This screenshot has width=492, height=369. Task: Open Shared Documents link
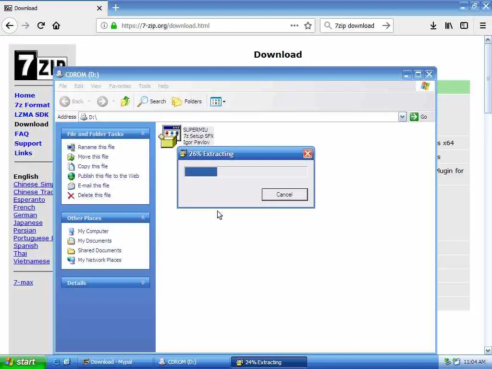(x=99, y=250)
